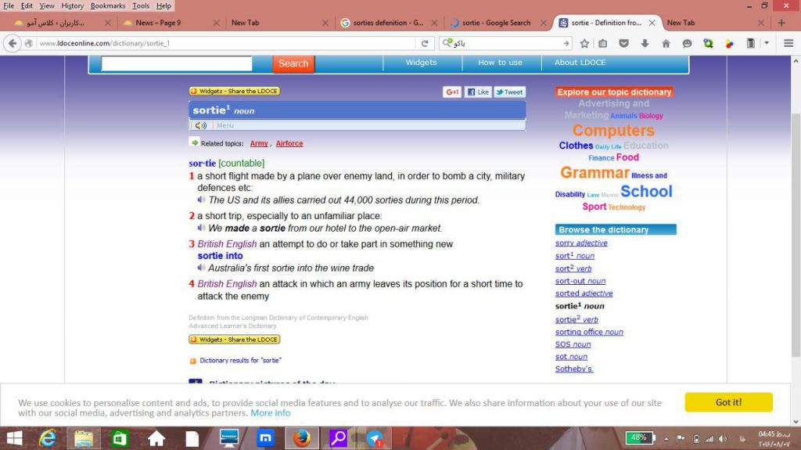Open the Help menu

click(x=163, y=5)
